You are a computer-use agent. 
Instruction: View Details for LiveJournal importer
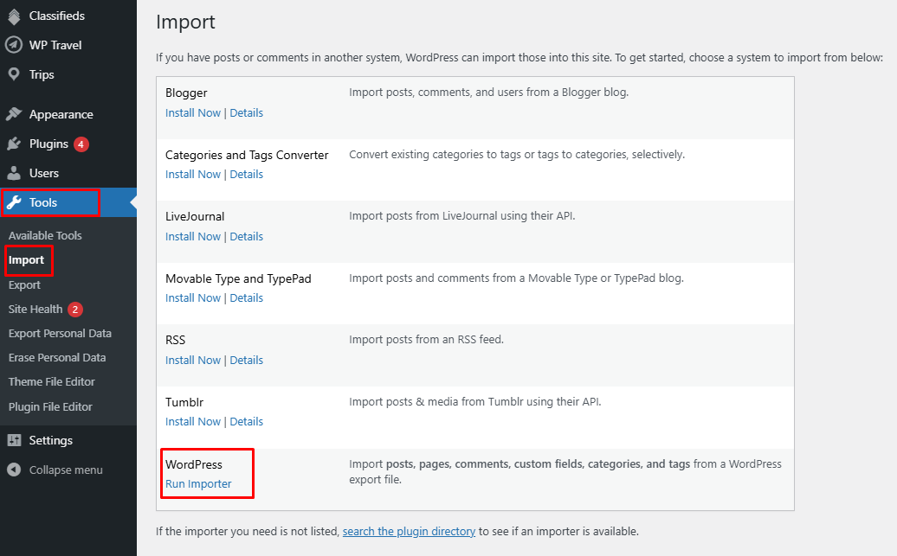(x=246, y=236)
